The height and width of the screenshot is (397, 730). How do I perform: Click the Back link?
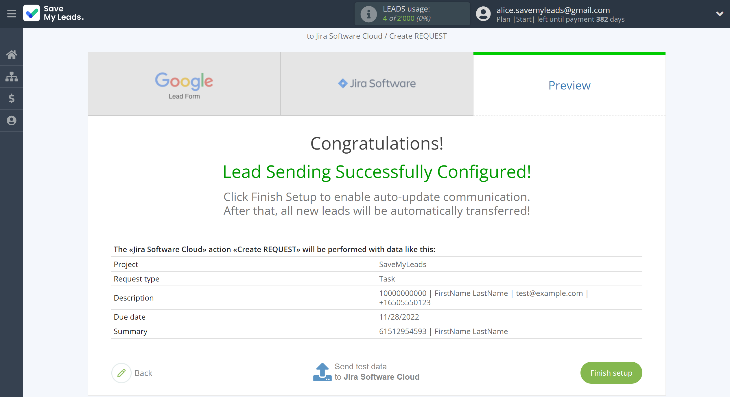(x=143, y=373)
